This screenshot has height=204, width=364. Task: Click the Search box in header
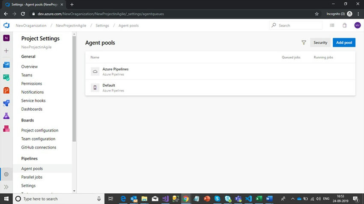(296, 25)
